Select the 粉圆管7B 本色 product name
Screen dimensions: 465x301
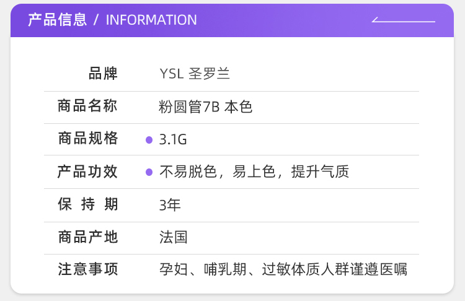pyautogui.click(x=206, y=107)
